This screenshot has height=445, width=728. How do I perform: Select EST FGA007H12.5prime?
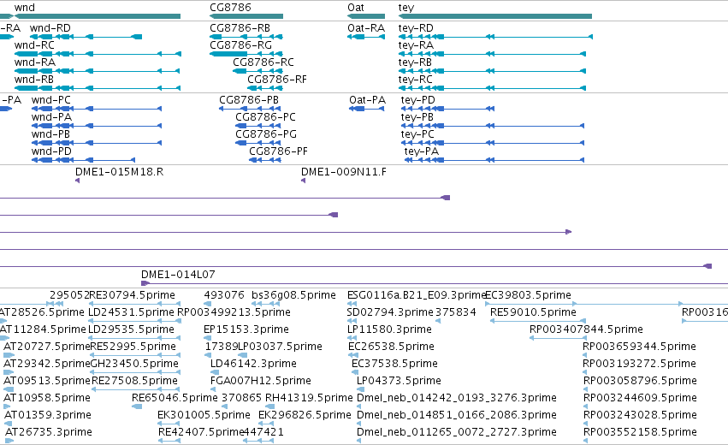pos(260,381)
